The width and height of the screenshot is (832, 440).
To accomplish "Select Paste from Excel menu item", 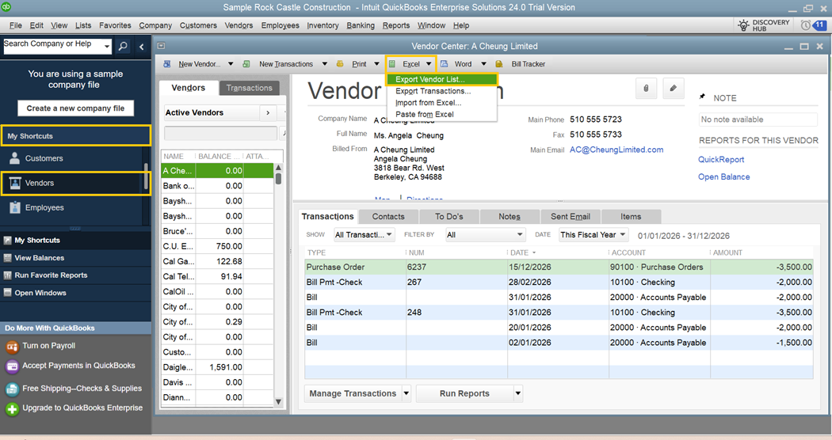I will pyautogui.click(x=441, y=115).
